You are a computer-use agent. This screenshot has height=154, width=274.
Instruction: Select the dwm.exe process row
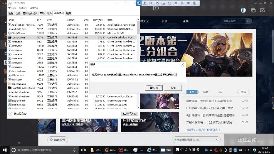49,80
